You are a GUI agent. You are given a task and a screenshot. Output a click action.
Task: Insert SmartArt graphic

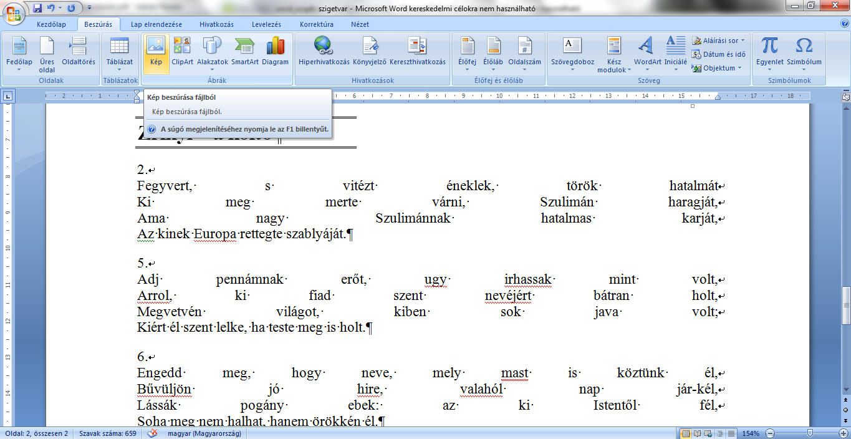pyautogui.click(x=245, y=51)
